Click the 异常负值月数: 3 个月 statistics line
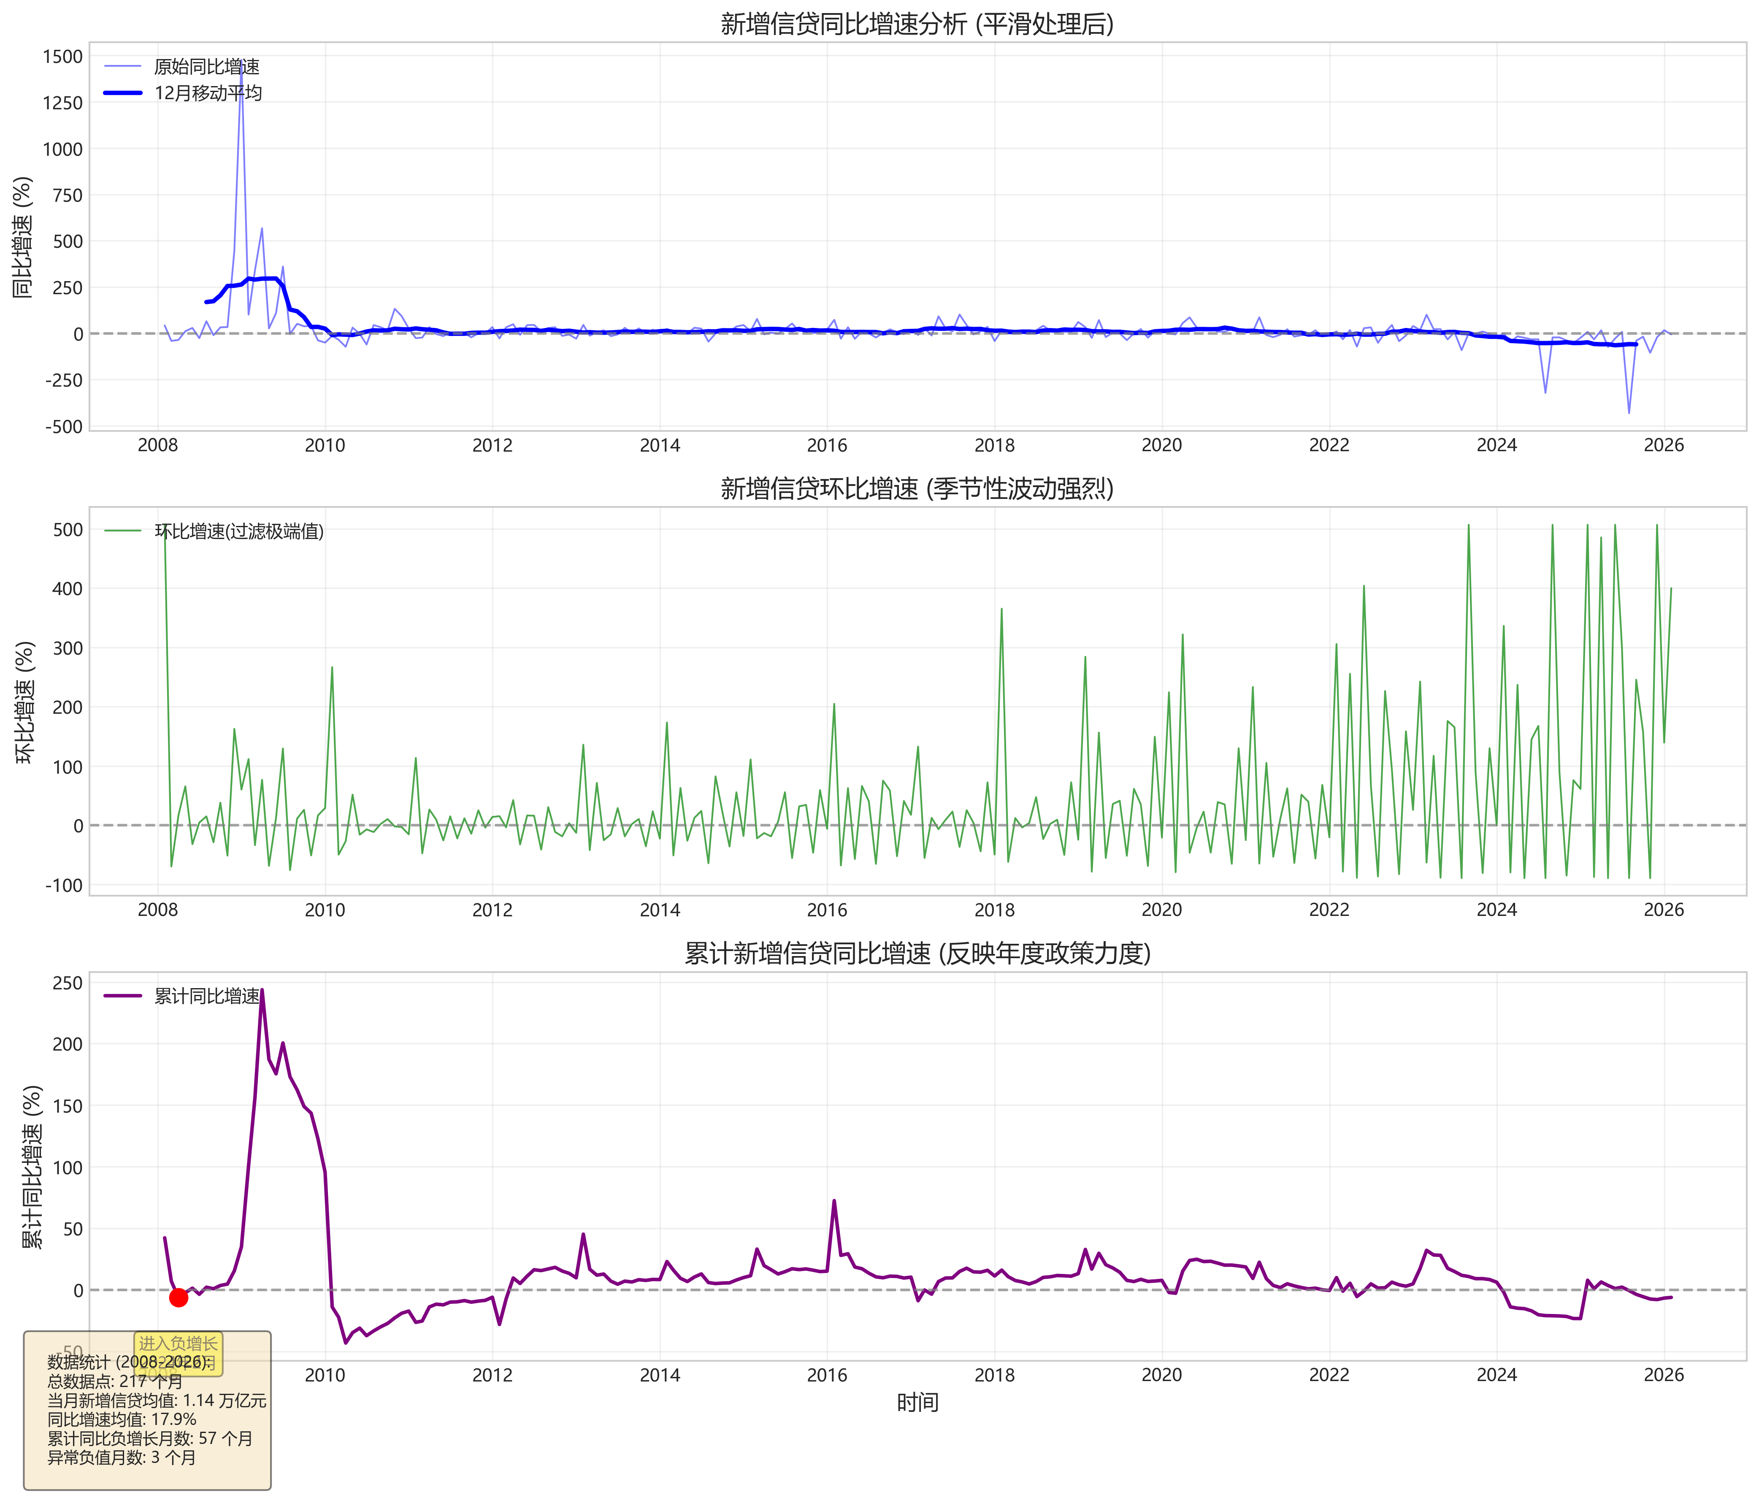Image resolution: width=1759 pixels, height=1498 pixels. coord(122,1457)
